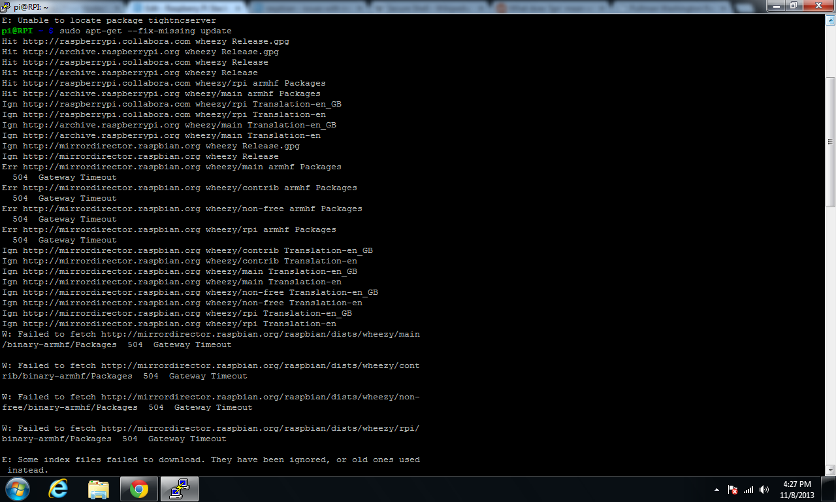Viewport: 836px width, 502px height.
Task: Click the green 'pi@RPI' prompt text
Action: pyautogui.click(x=18, y=31)
